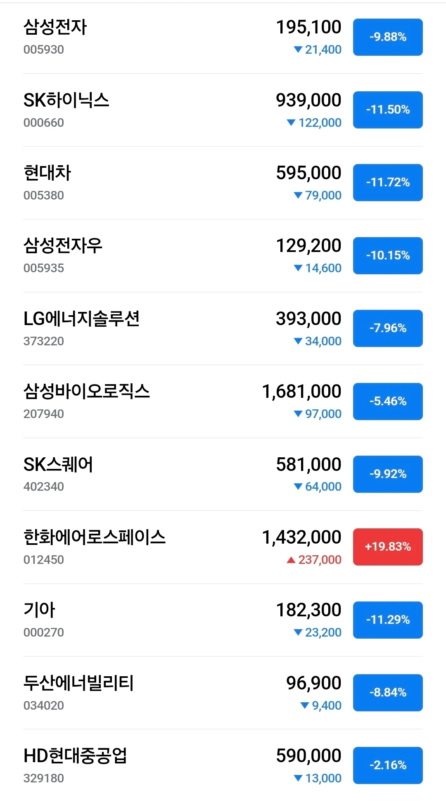The height and width of the screenshot is (801, 446).
Task: Click the -5.46% percentage badge
Action: [388, 402]
